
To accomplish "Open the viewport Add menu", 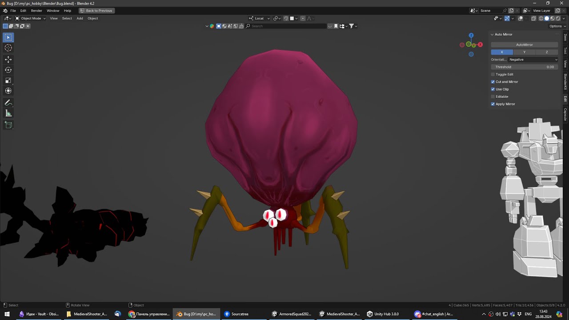I will point(80,18).
